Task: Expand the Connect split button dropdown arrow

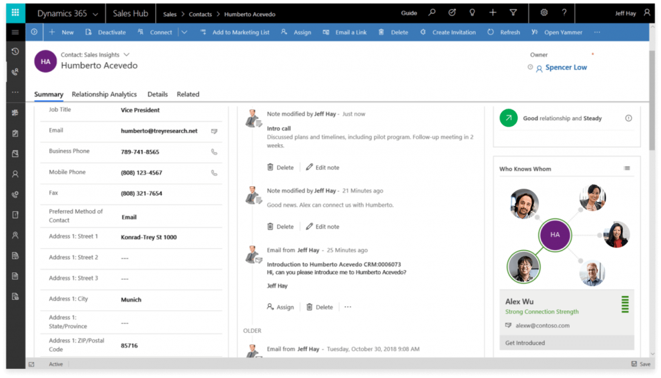Action: [x=184, y=32]
